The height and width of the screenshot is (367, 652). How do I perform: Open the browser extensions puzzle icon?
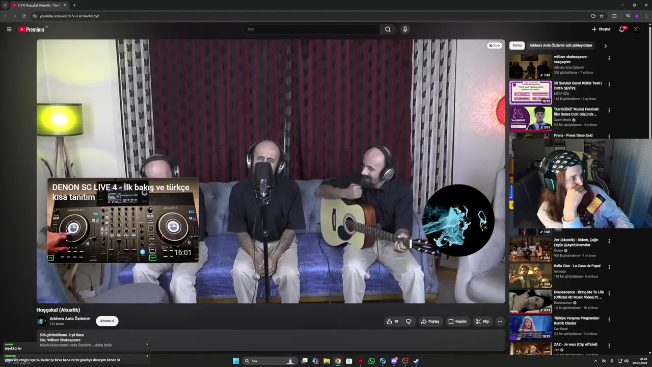click(614, 16)
